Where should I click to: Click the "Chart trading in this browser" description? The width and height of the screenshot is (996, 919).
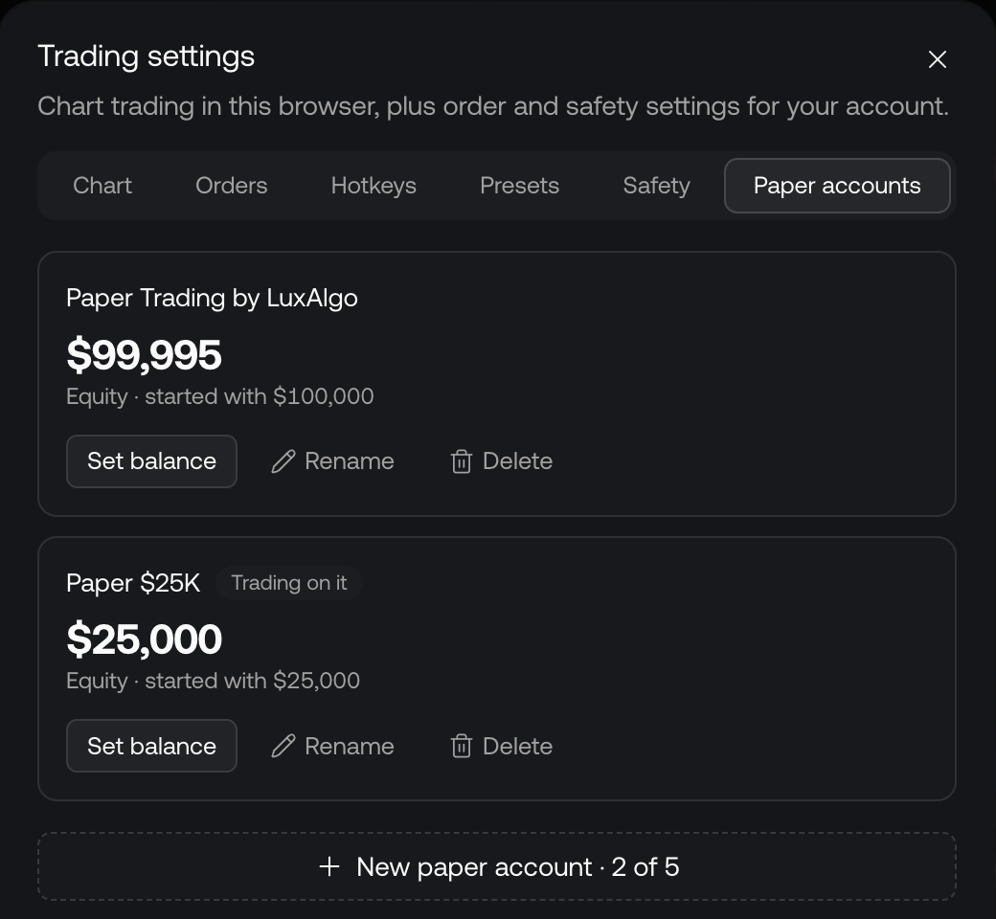493,106
